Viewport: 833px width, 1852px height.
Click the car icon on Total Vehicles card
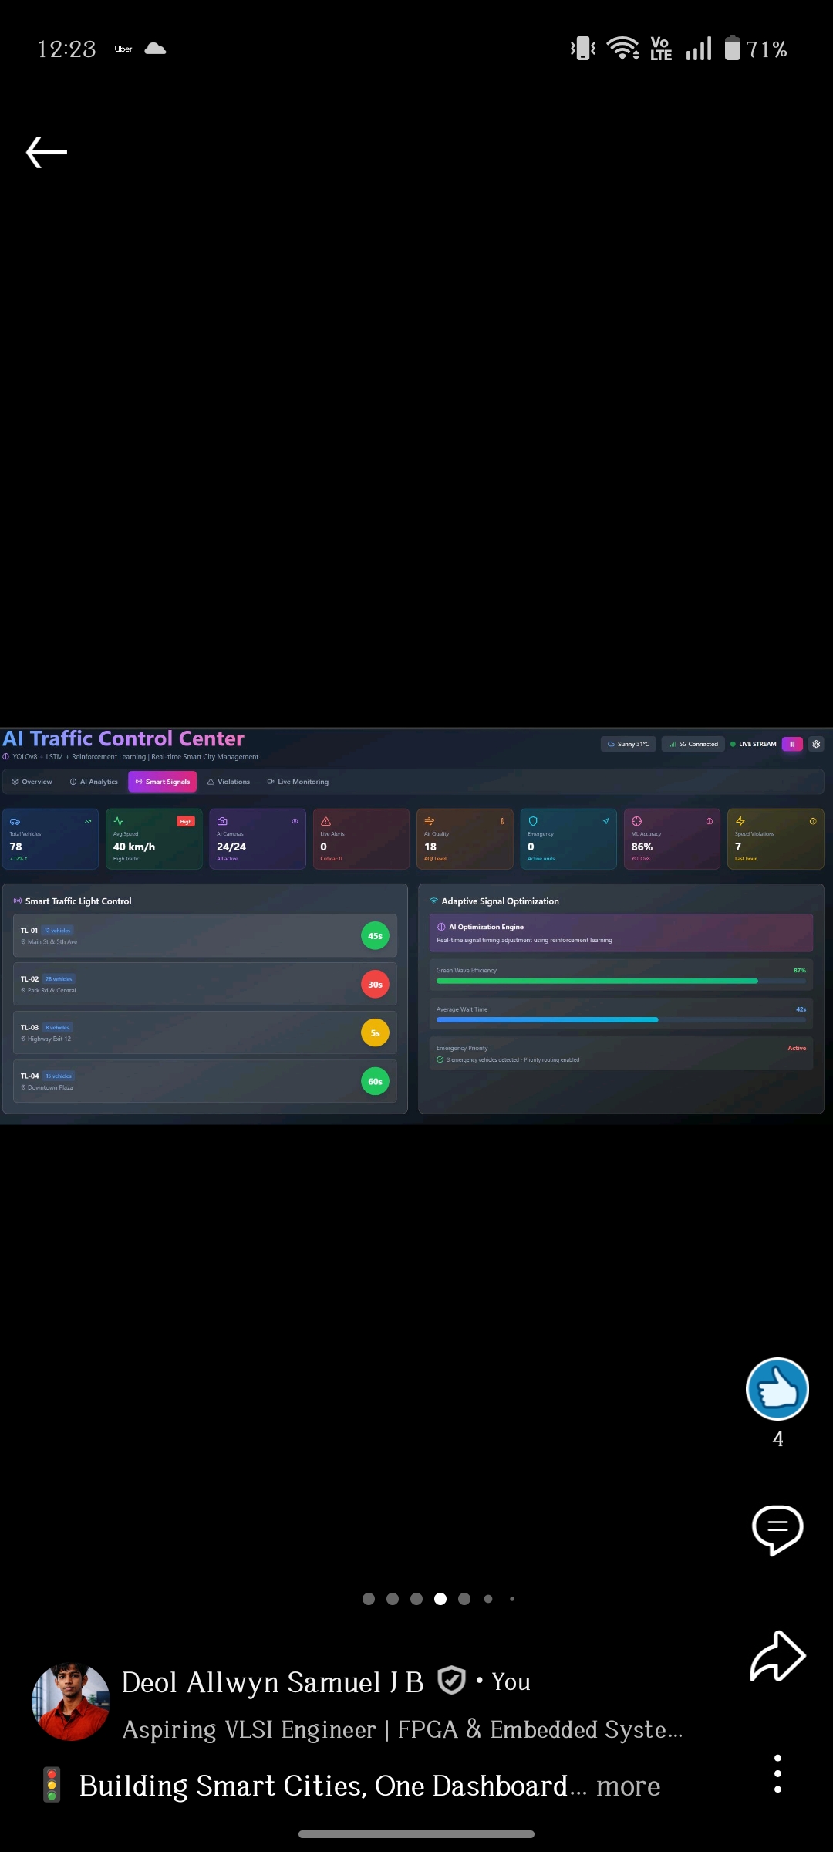[15, 821]
